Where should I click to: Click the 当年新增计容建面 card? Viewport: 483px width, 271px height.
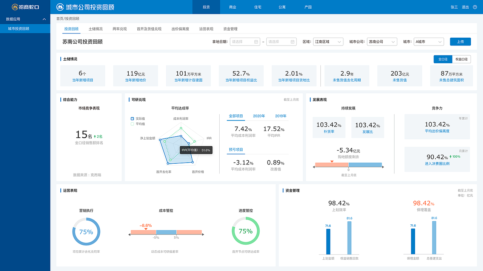click(188, 76)
